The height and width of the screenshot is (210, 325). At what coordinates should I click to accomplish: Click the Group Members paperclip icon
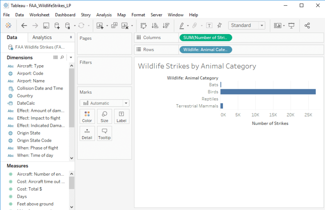point(195,26)
